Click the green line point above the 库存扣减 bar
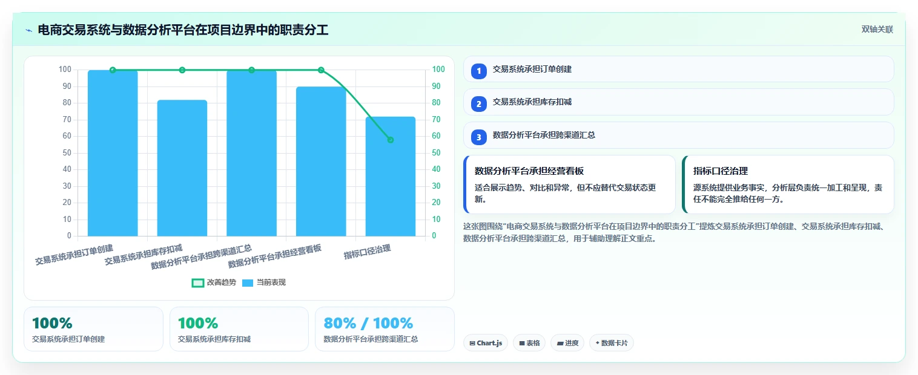This screenshot has width=918, height=375. point(182,70)
